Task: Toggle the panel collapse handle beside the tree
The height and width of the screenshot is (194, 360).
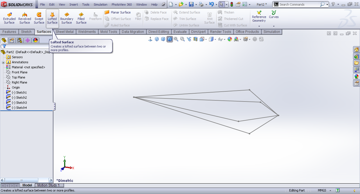Action: point(54,107)
